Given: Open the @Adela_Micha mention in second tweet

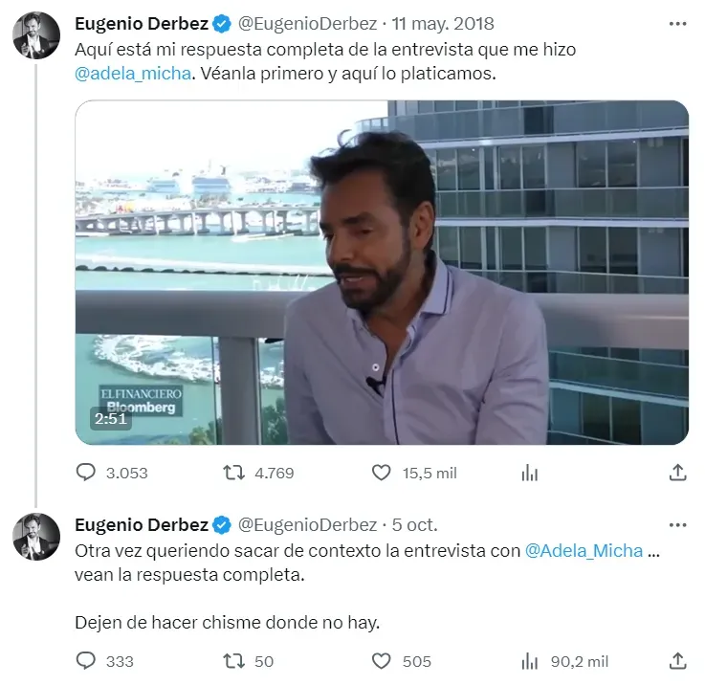Looking at the screenshot, I should (585, 551).
